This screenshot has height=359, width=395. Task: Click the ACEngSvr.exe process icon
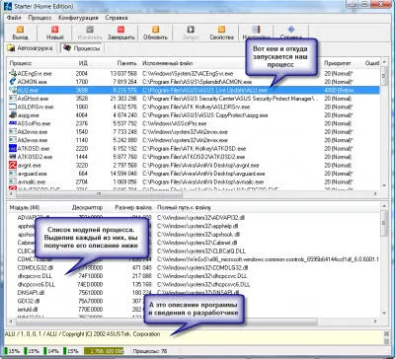13,73
